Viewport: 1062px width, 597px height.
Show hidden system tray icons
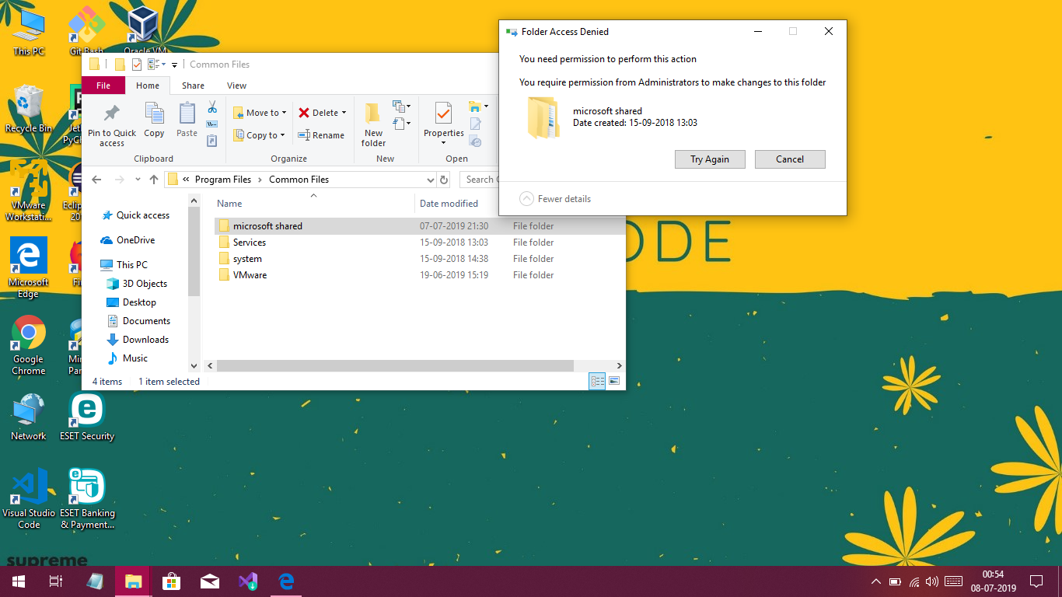[x=876, y=581]
